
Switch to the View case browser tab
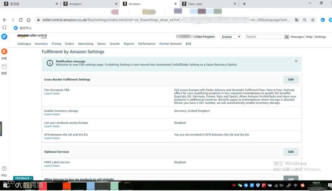(209, 4)
